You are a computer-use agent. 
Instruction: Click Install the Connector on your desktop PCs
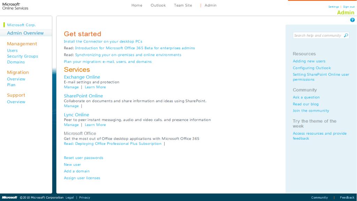(x=103, y=42)
